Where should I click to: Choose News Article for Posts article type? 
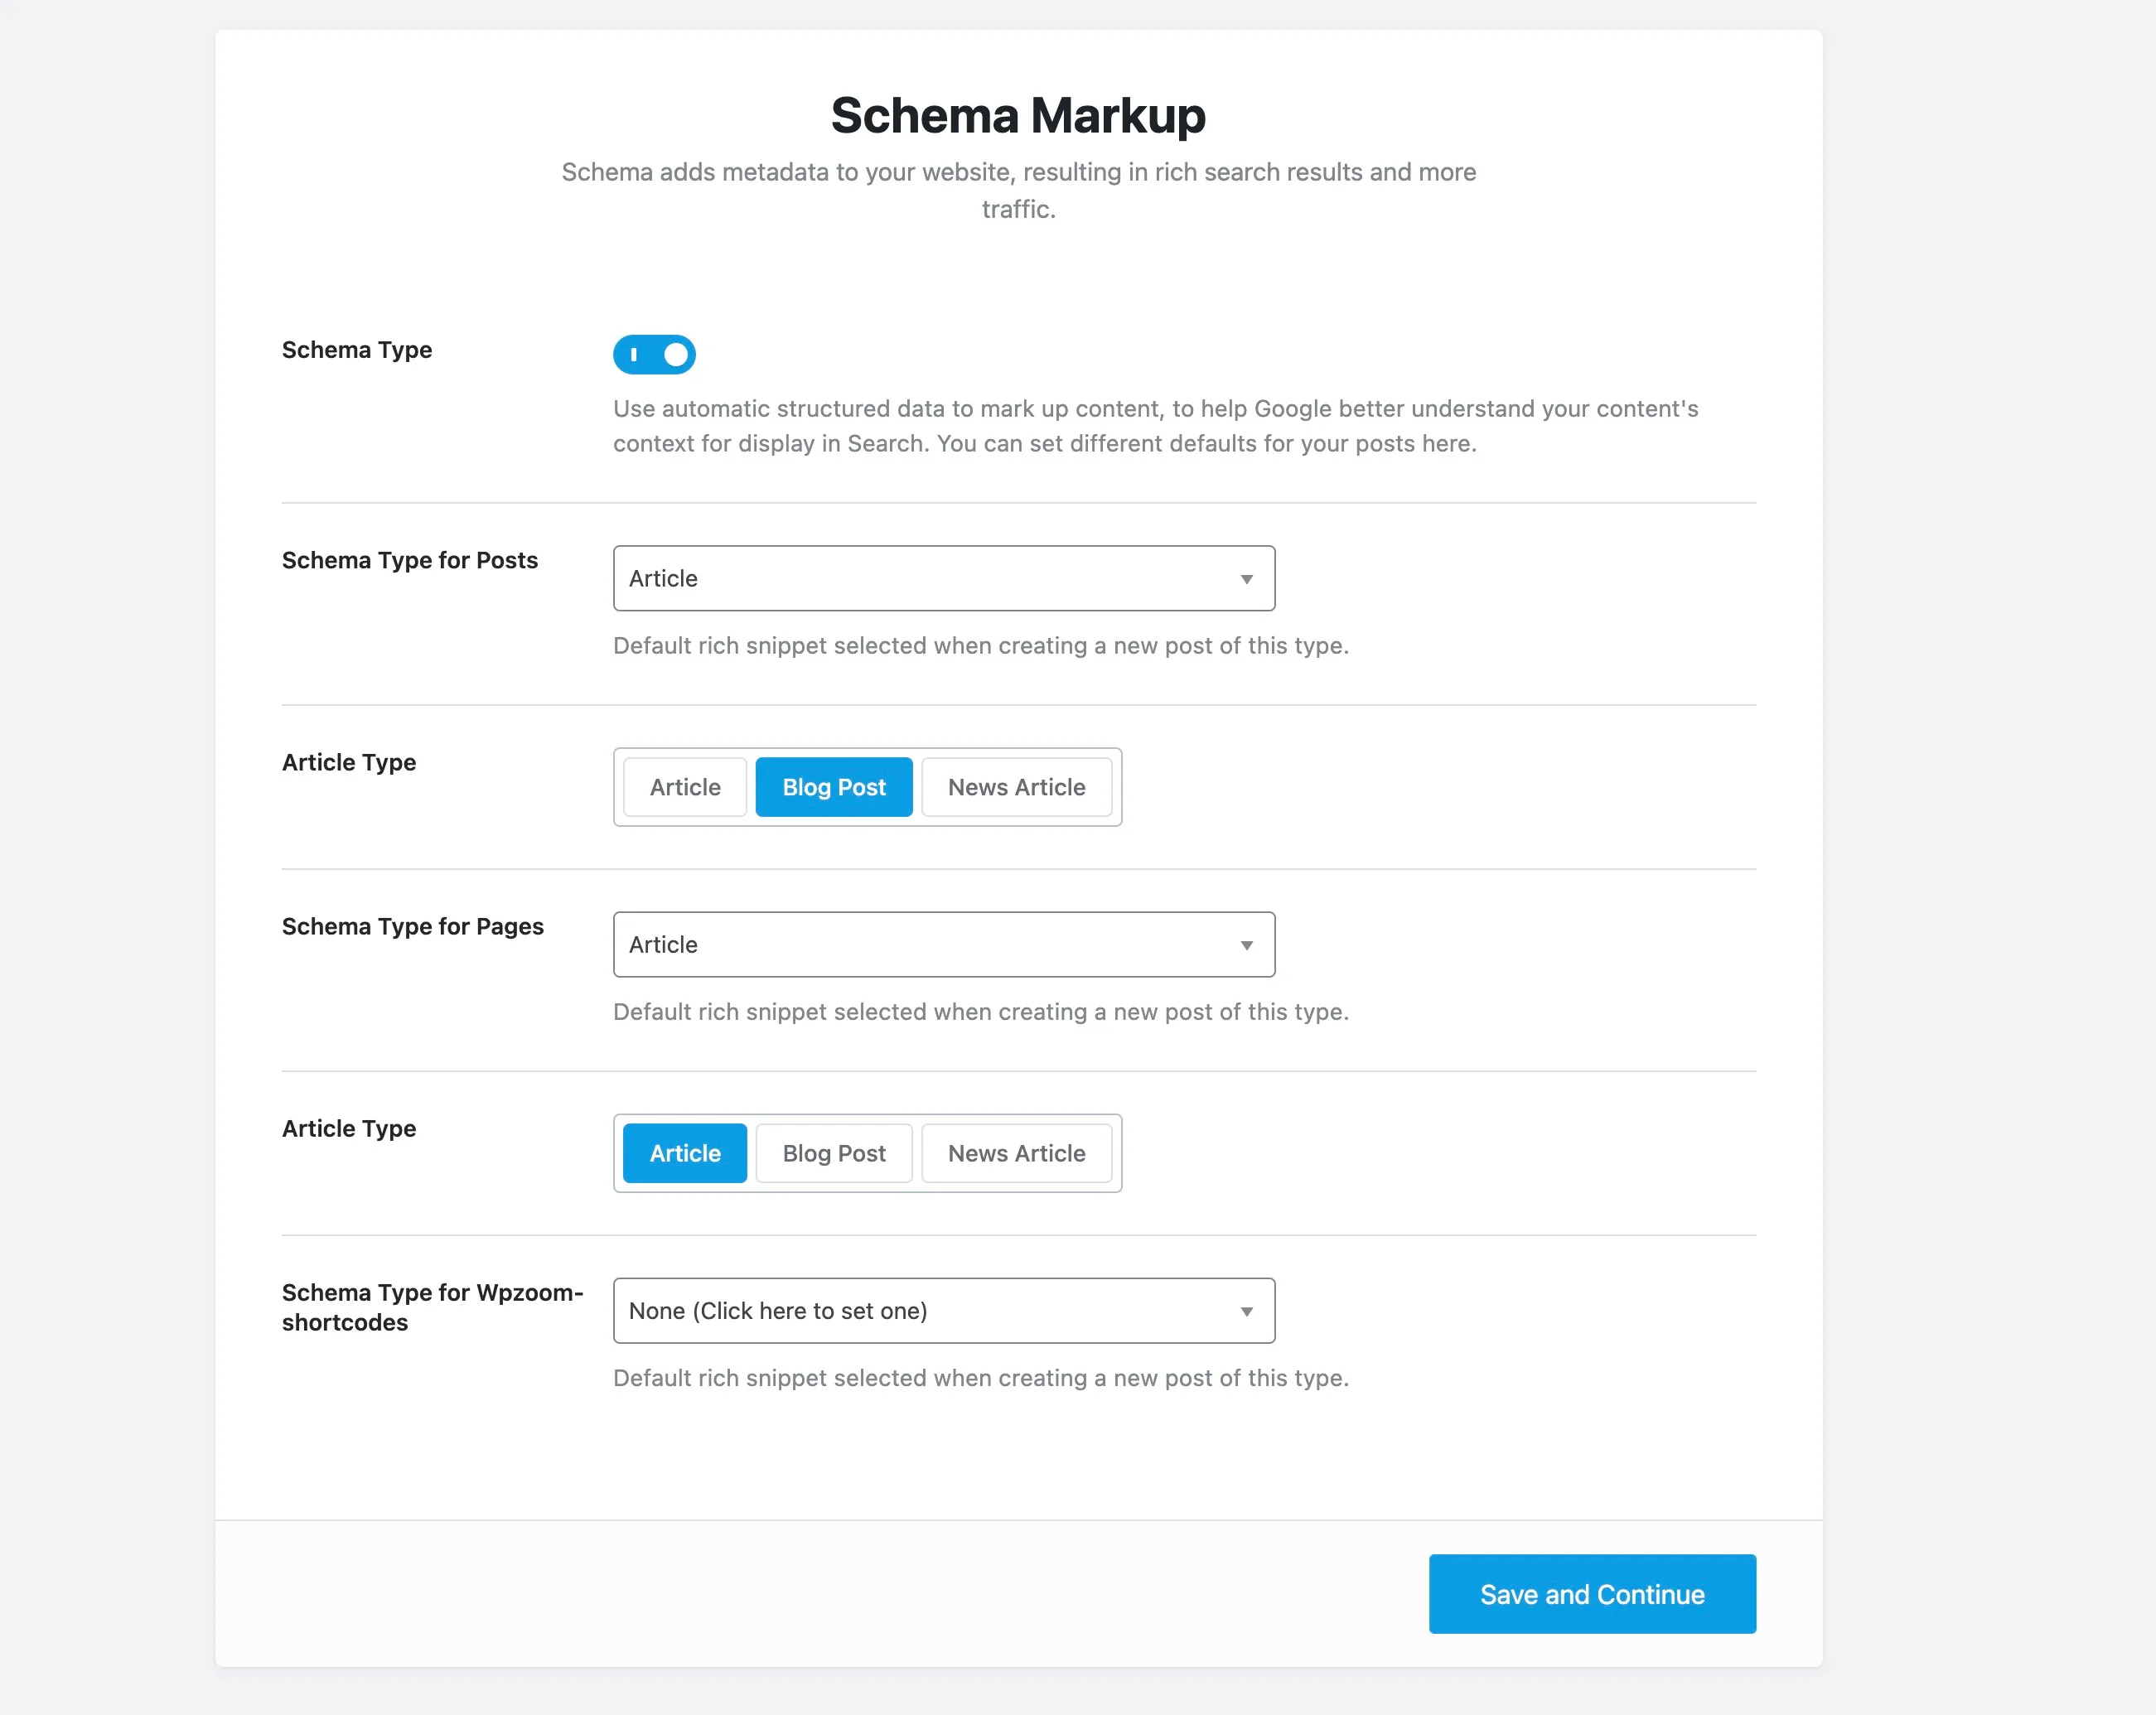pos(1016,787)
